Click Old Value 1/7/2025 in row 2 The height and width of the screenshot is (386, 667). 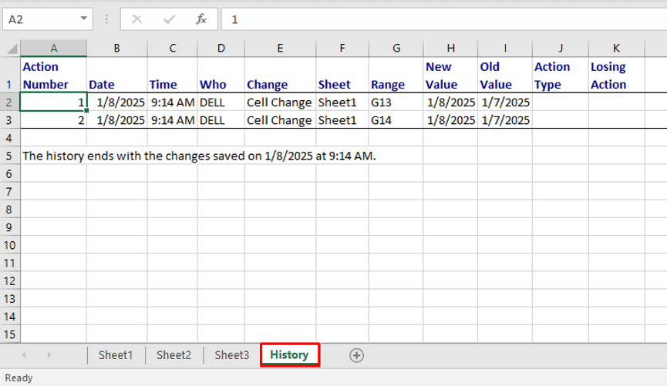point(505,102)
